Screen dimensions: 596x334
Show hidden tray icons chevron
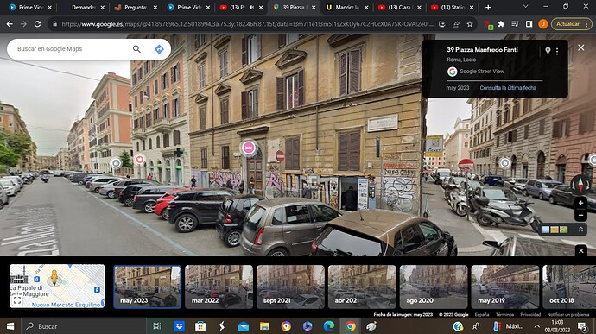pos(536,326)
